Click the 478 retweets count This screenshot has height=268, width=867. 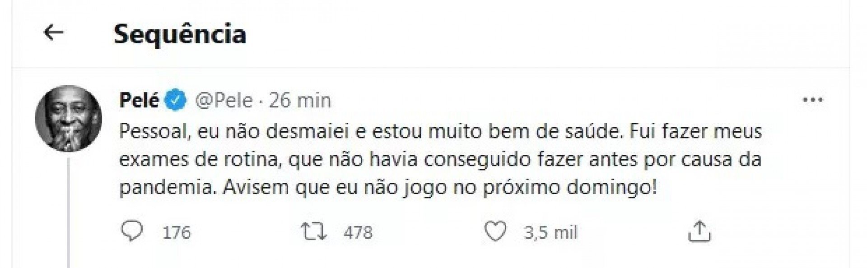tap(358, 233)
